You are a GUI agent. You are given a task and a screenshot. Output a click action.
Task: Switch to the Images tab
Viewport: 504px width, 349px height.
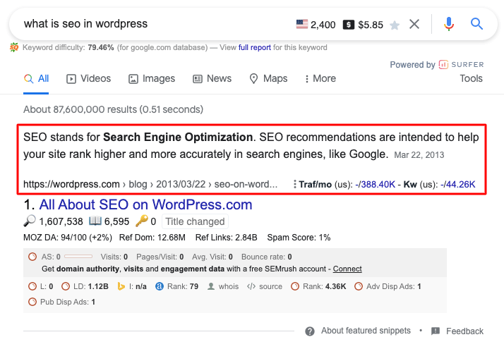pyautogui.click(x=152, y=79)
